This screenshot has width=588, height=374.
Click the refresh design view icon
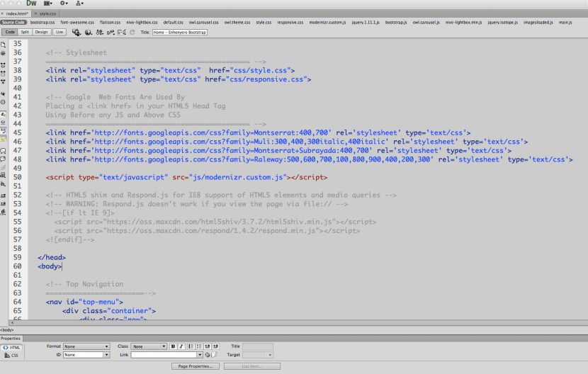132,33
